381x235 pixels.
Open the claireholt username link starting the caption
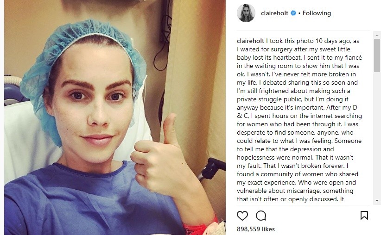click(250, 41)
